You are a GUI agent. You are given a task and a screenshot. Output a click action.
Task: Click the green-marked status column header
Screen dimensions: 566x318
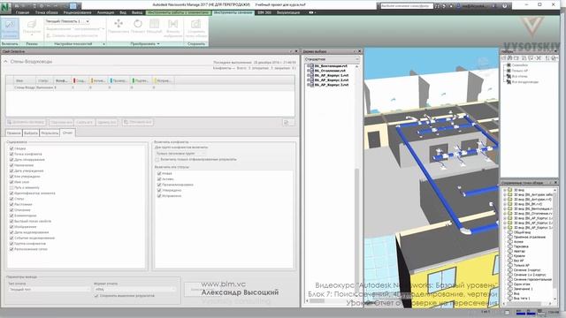[141, 80]
